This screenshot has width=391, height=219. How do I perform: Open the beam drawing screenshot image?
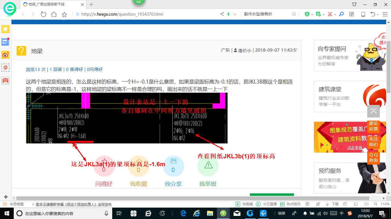coord(127,118)
